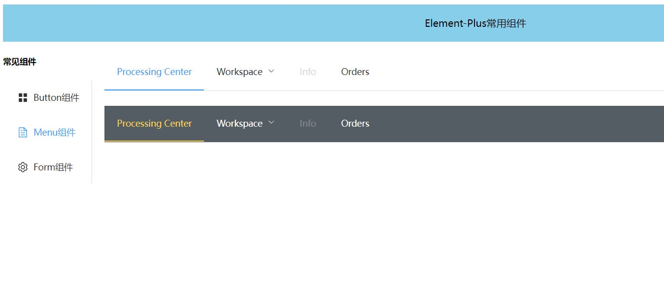Choose Orders in the dark menu
Screen dimensions: 664x308
click(x=355, y=123)
